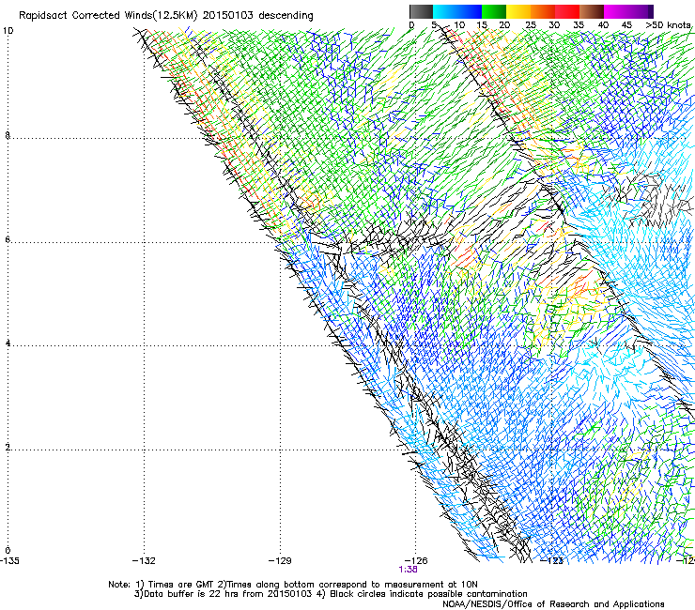Click legend tick label '40'
This screenshot has width=695, height=610.
pyautogui.click(x=603, y=25)
